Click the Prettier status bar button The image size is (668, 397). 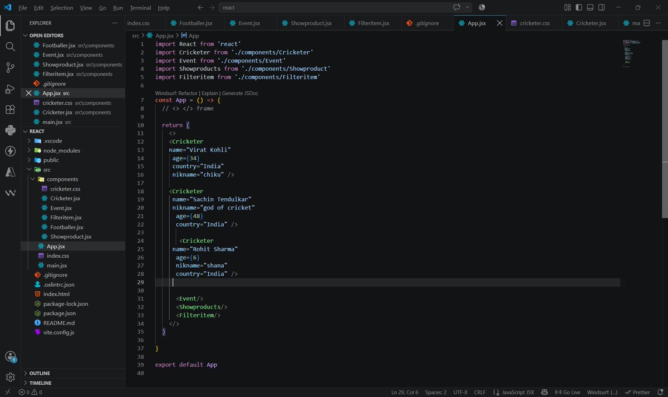(x=637, y=392)
